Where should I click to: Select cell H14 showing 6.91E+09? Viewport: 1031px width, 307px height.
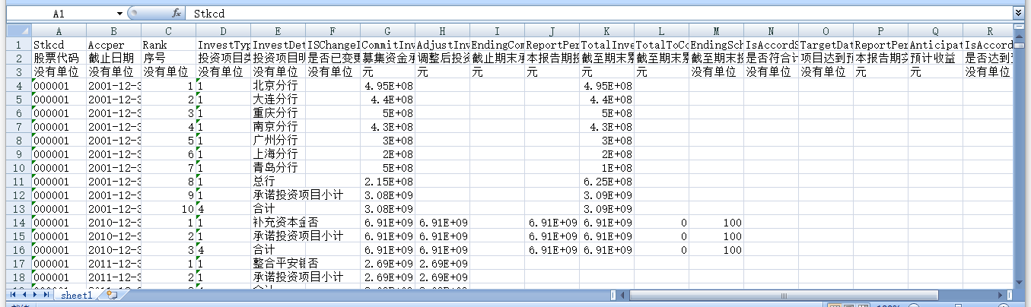tap(442, 223)
